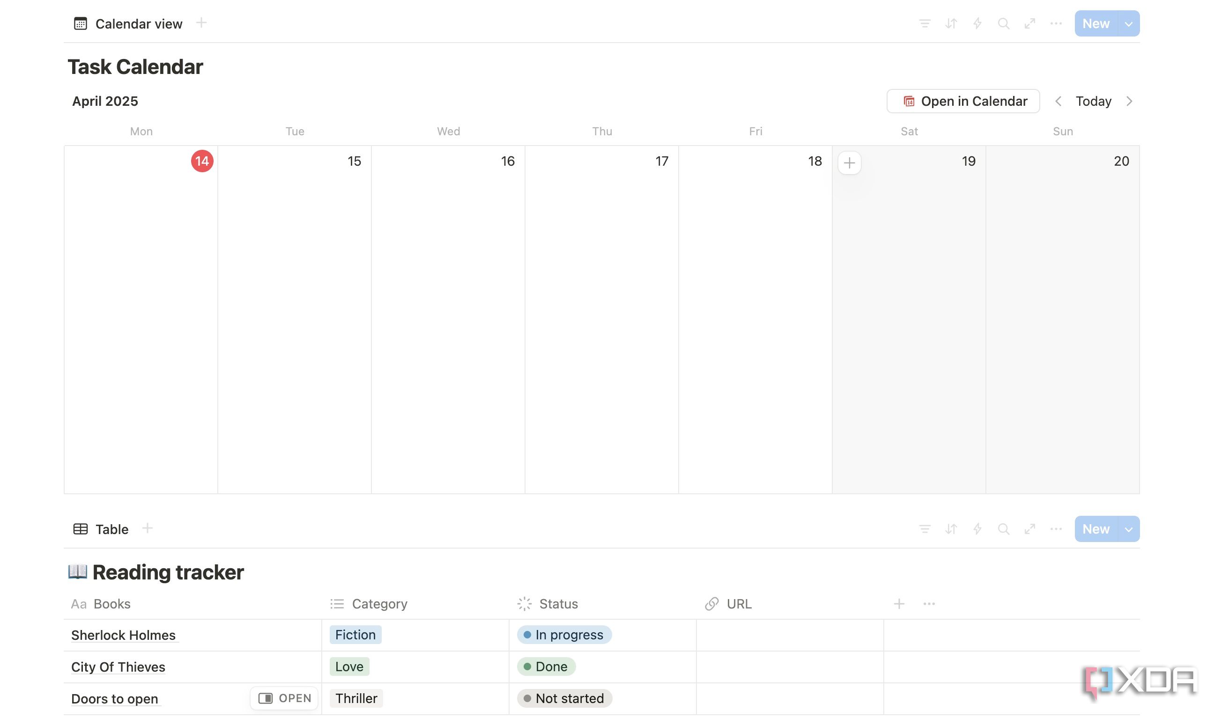Open Reading tracker table options menu
1214x718 pixels.
[1056, 529]
